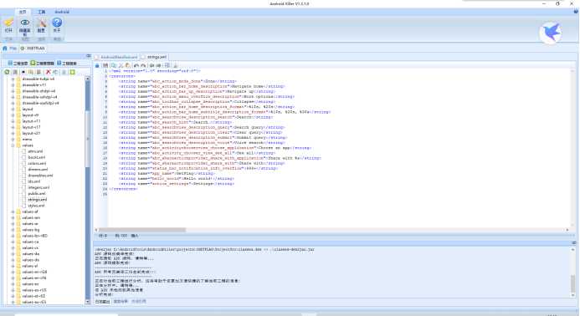Select the values-de folder
The height and width of the screenshot is (316, 580).
click(x=30, y=260)
